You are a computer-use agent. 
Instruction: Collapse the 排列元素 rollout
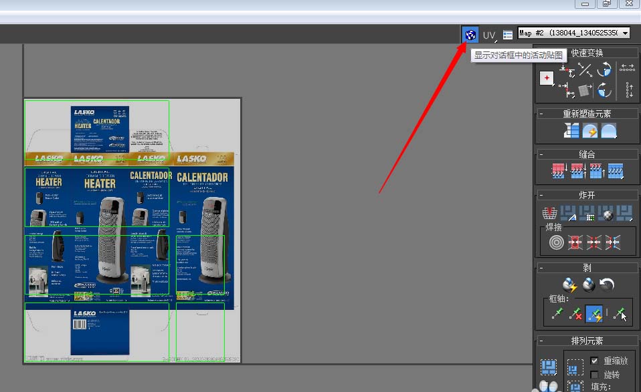pos(541,341)
